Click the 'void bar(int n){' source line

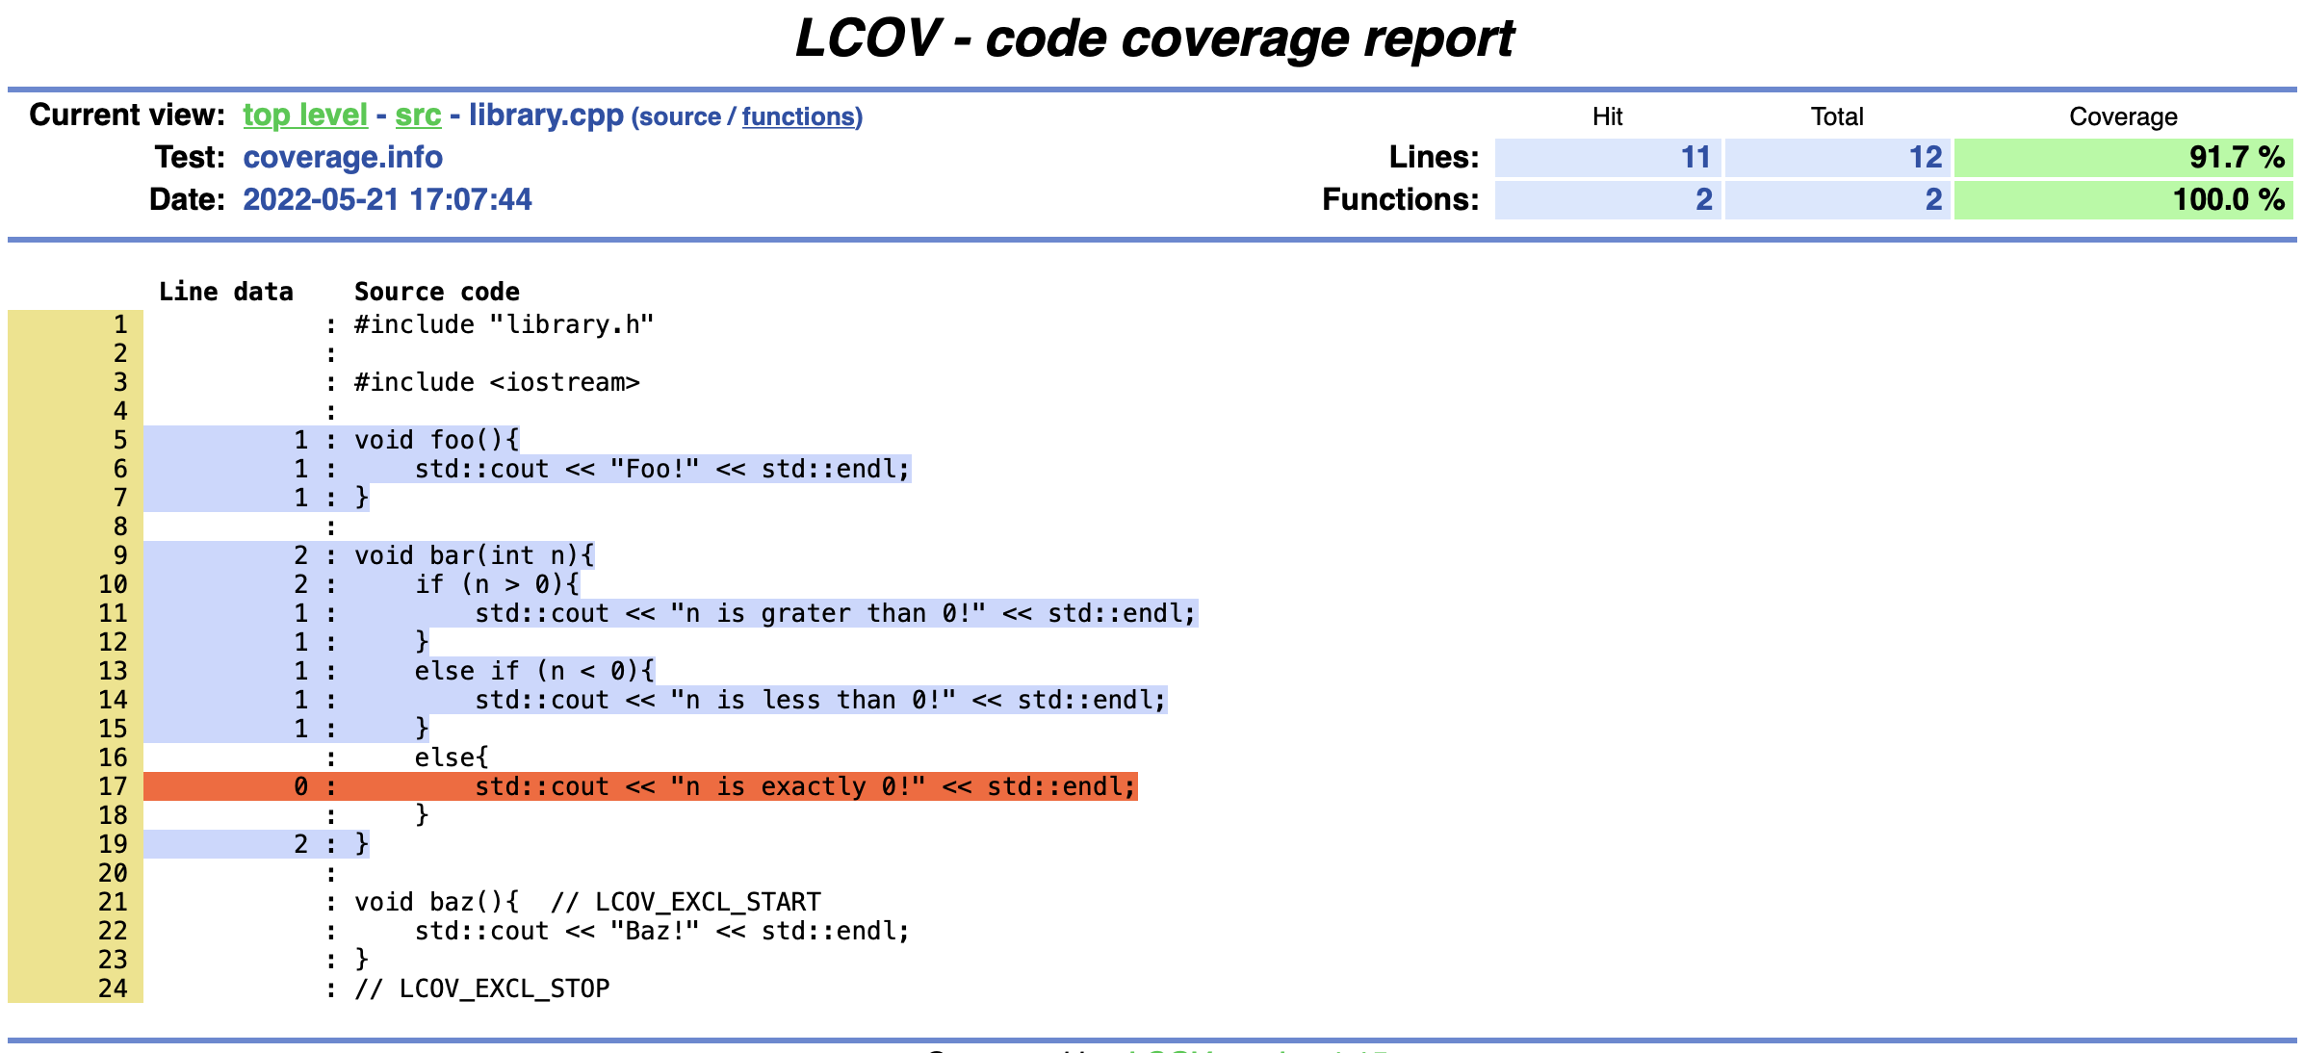tap(474, 556)
